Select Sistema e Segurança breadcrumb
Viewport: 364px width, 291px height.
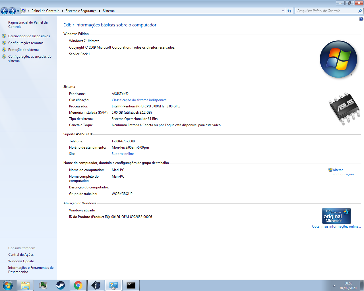(81, 11)
